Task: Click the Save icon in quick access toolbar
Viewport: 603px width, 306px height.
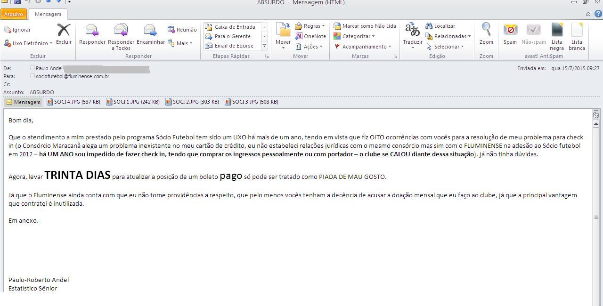Action: tap(17, 2)
